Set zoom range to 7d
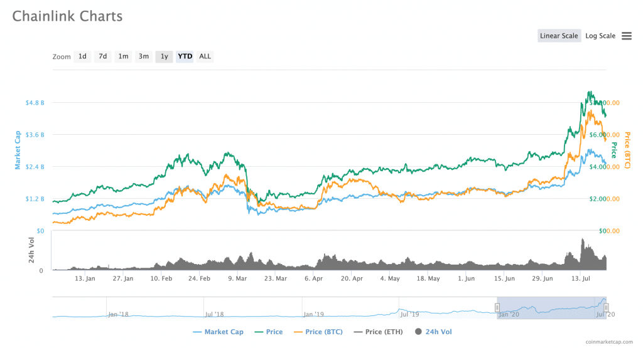 pos(103,56)
